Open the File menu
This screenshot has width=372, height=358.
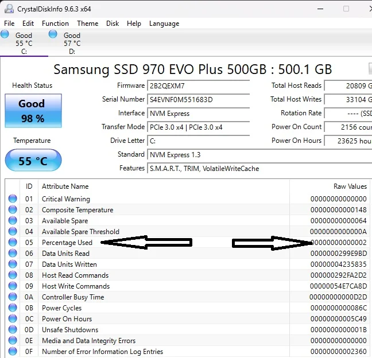9,24
